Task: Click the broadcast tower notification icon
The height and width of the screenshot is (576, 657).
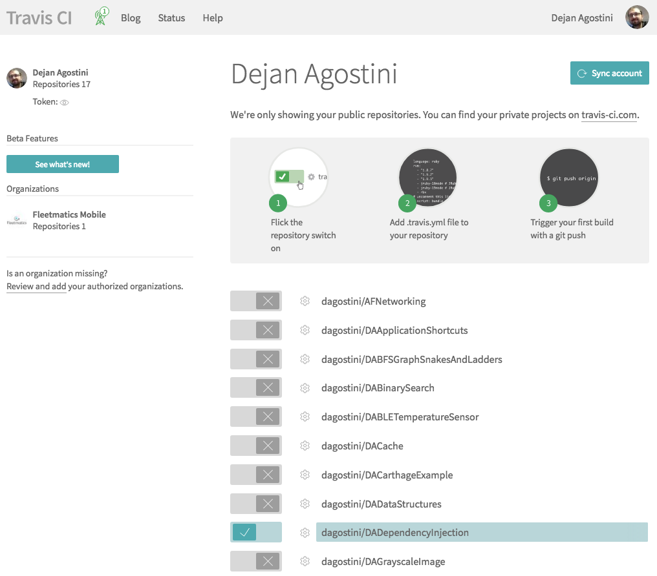Action: [101, 17]
